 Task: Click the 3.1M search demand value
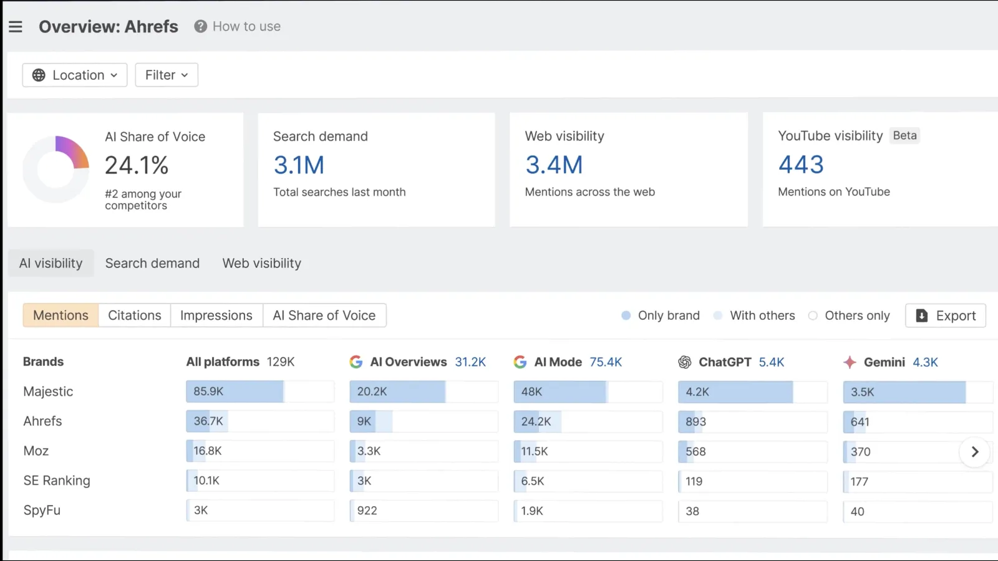coord(299,165)
